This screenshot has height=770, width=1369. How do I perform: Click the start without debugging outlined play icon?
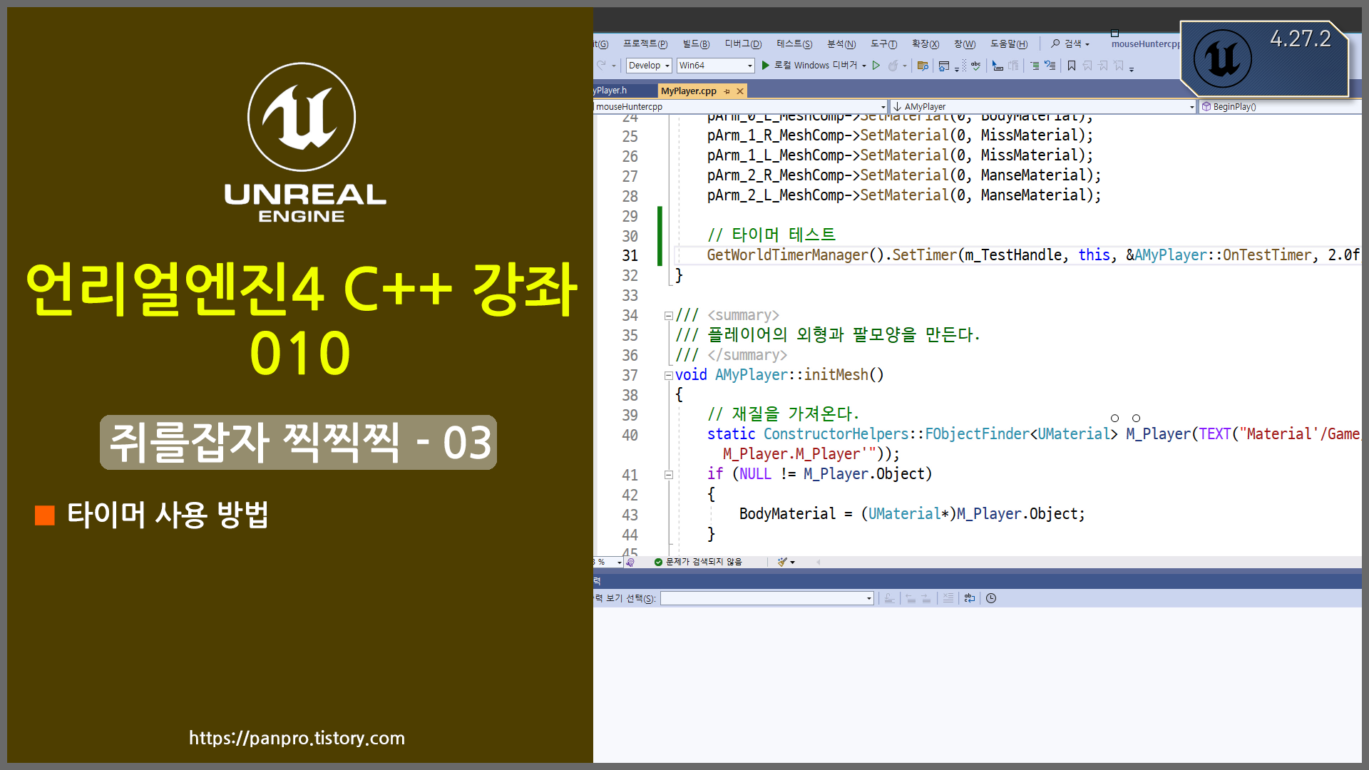(x=876, y=65)
